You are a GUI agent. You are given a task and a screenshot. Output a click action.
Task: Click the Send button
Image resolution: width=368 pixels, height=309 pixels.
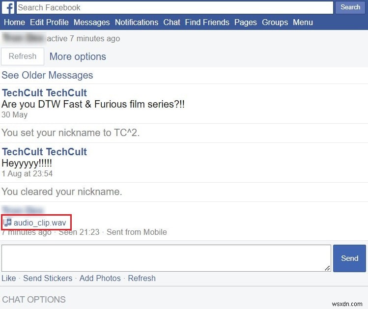349,258
